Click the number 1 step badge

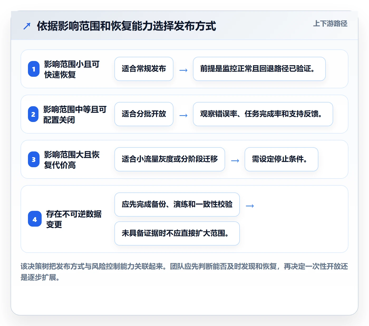pyautogui.click(x=34, y=69)
